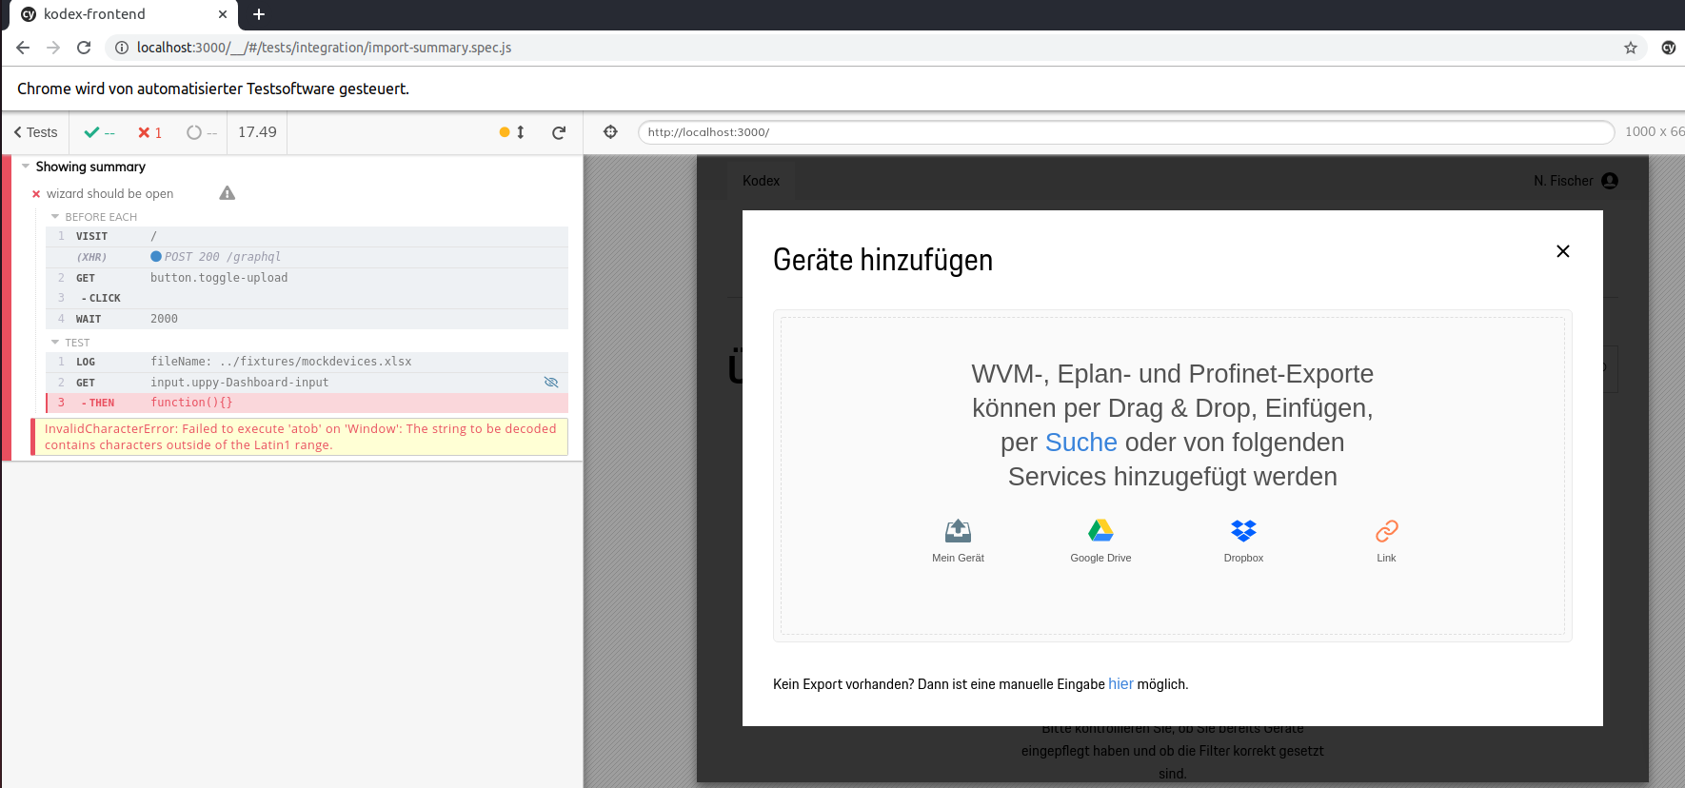View site information icon in address bar
Viewport: 1685px width, 788px height.
tap(122, 48)
